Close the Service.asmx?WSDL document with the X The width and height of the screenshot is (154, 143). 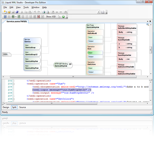pos(150,21)
